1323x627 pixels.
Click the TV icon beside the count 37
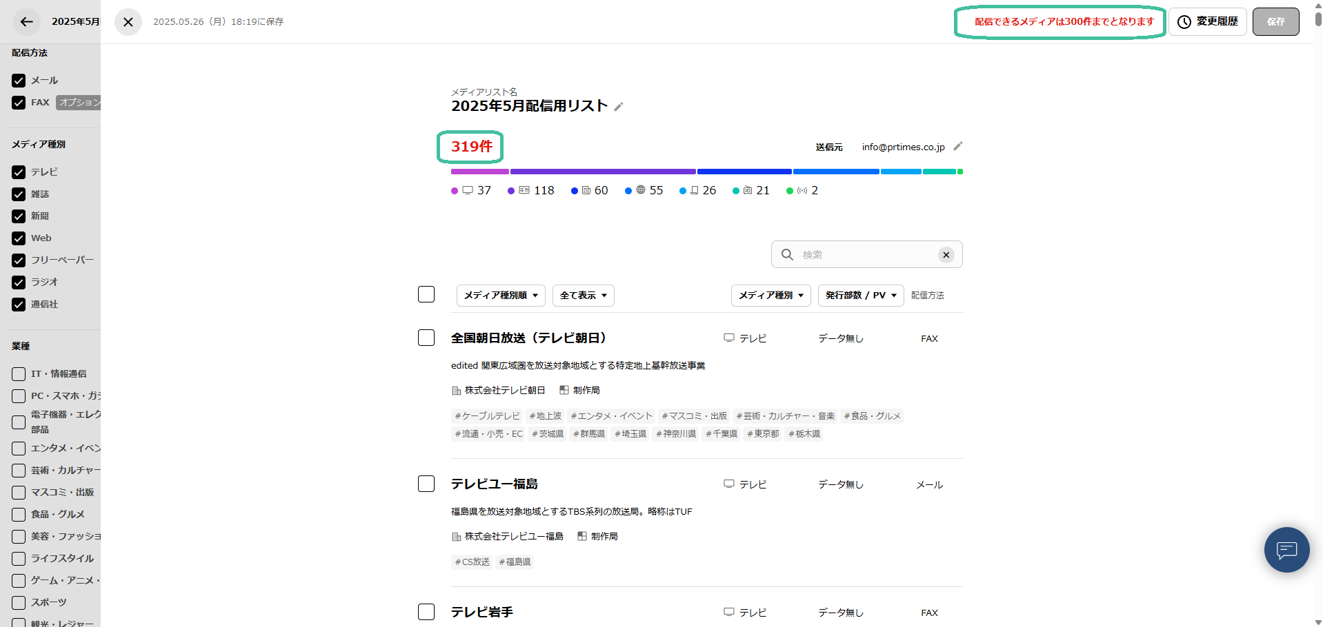(468, 190)
